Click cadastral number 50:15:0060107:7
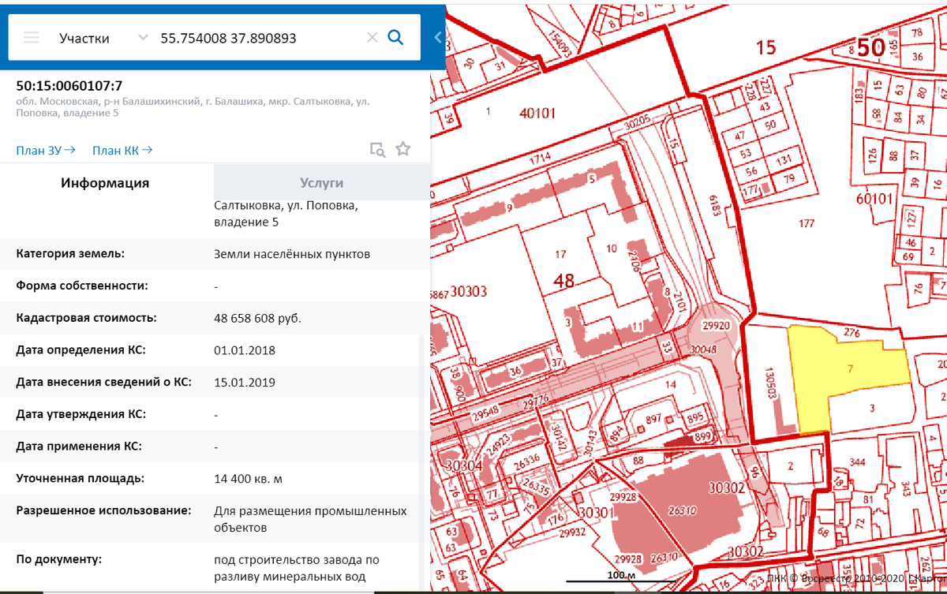Viewport: 947px width, 594px height. (x=69, y=86)
